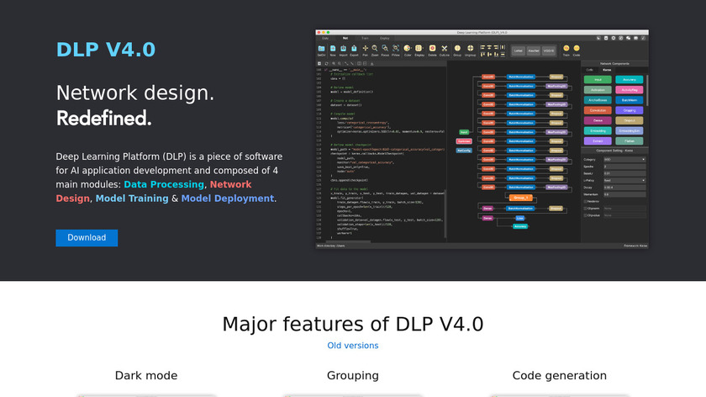Open the Old versions link

tap(353, 346)
